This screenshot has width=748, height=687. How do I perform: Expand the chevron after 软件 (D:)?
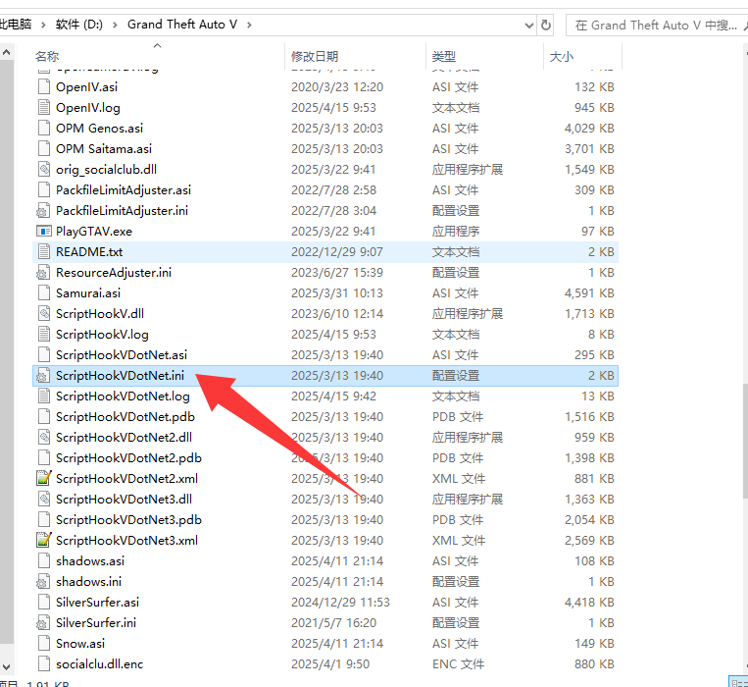pos(115,25)
